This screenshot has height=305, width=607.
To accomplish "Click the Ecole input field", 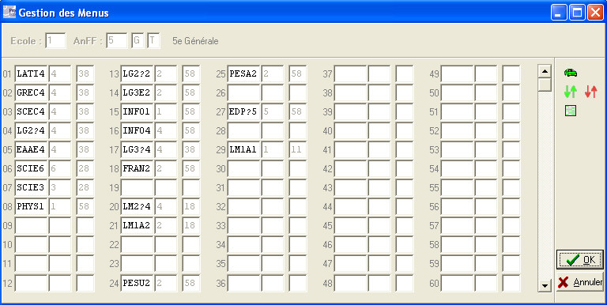I will tap(56, 41).
